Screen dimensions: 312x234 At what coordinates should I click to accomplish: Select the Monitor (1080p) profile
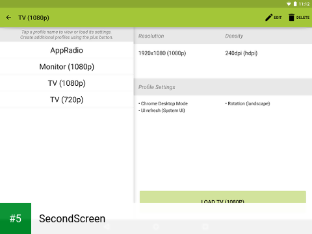pyautogui.click(x=67, y=67)
